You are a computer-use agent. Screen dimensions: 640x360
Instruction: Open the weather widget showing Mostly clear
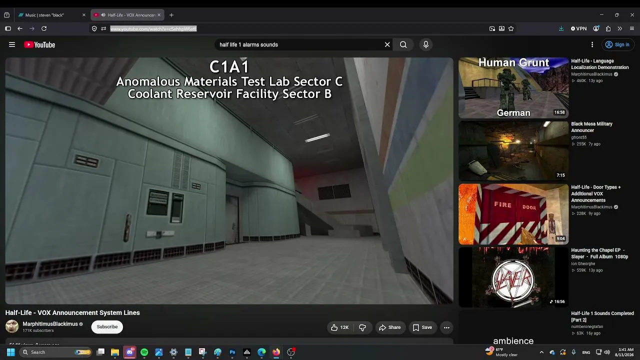pos(502,352)
